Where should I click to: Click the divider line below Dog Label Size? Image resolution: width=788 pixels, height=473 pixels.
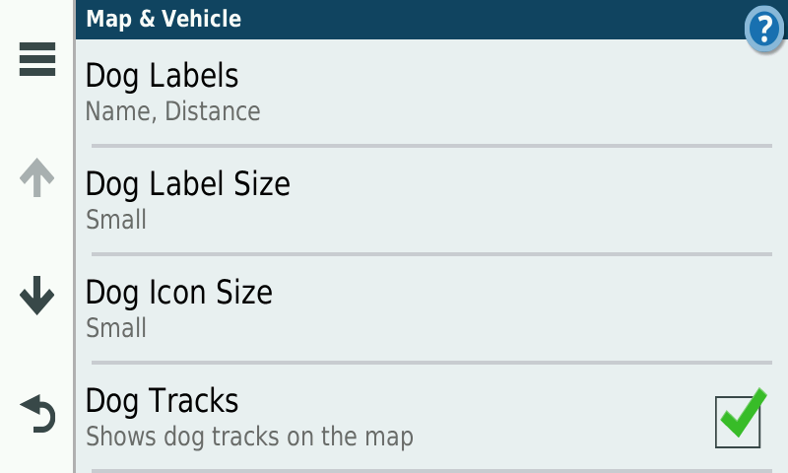pyautogui.click(x=431, y=254)
